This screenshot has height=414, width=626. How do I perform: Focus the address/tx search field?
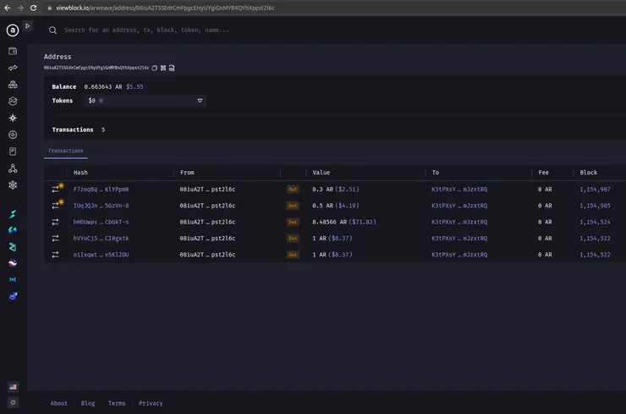[146, 30]
